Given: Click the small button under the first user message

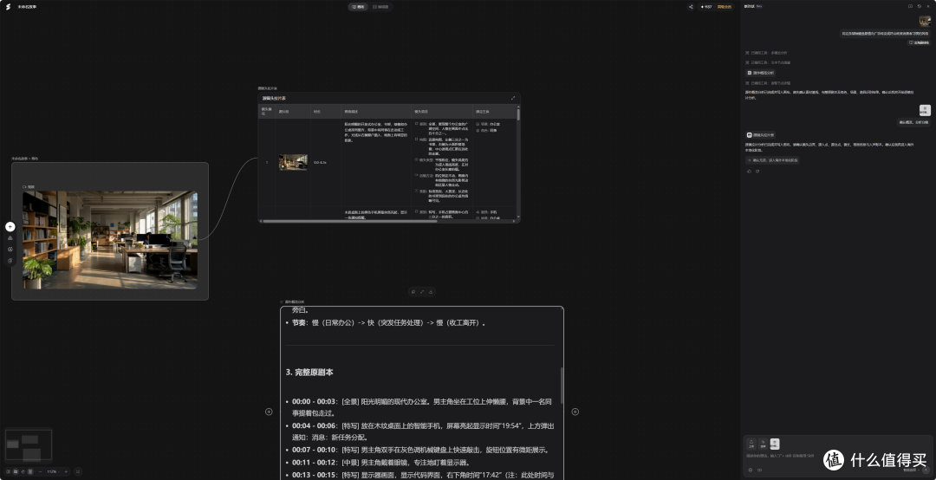Looking at the screenshot, I should 919,42.
